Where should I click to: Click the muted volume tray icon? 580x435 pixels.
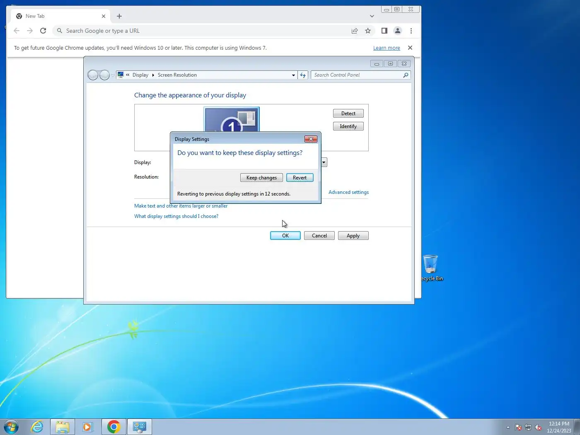tap(538, 427)
